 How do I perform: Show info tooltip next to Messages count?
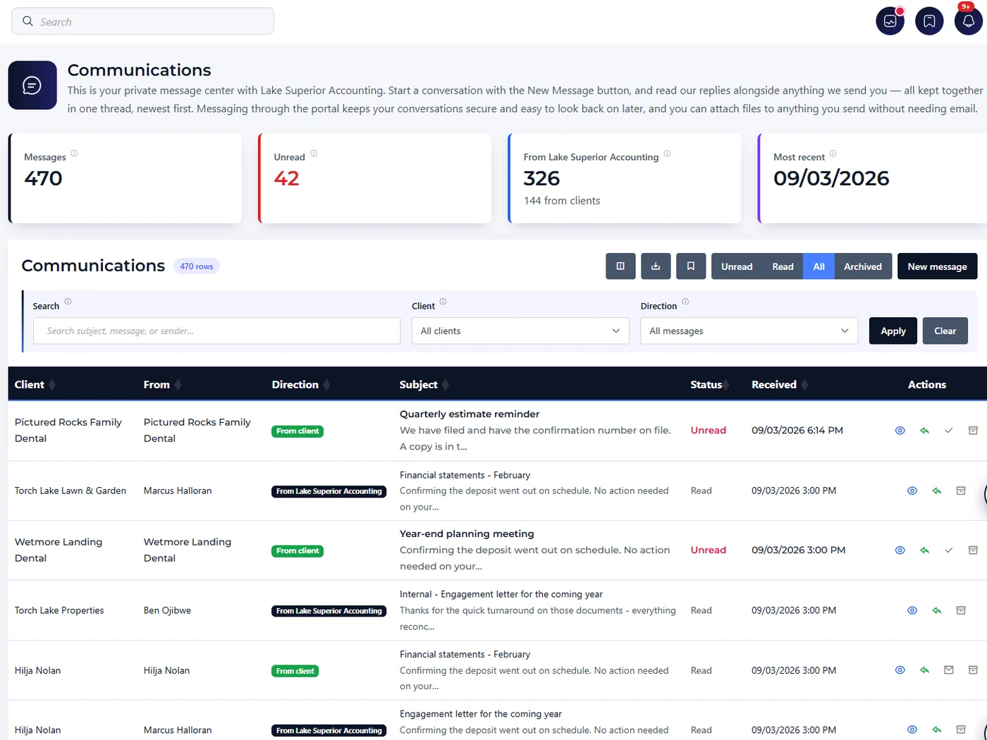[x=74, y=154]
